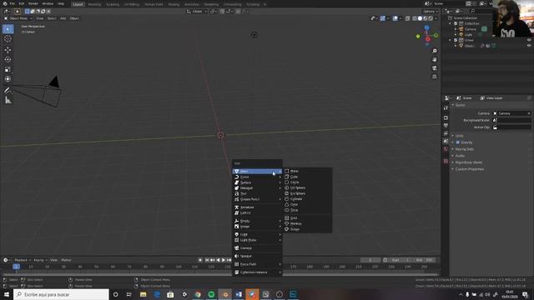This screenshot has height=300, width=534.
Task: Add a Camera from the Add menu
Action: (258, 248)
